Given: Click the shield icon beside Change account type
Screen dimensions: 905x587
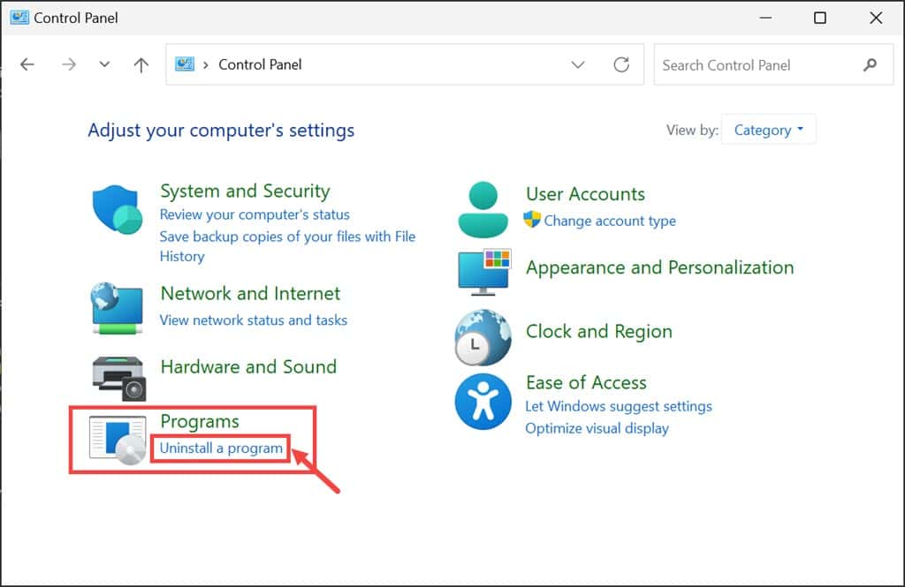Looking at the screenshot, I should (x=531, y=220).
